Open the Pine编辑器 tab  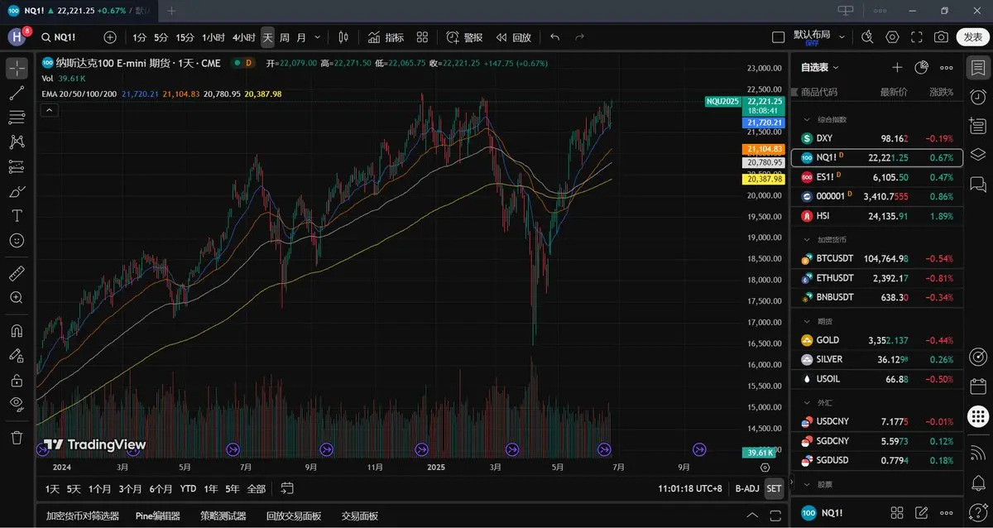pyautogui.click(x=158, y=516)
